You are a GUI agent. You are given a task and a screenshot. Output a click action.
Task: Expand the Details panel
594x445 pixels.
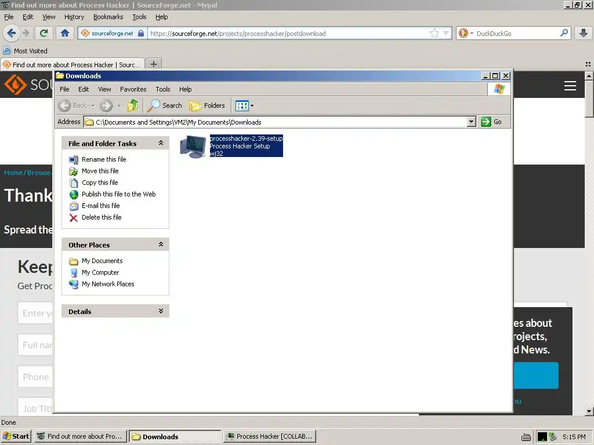click(161, 311)
